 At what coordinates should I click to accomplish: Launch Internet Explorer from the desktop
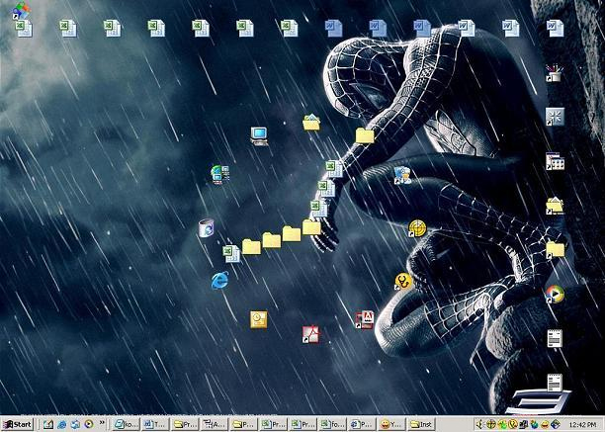(218, 281)
